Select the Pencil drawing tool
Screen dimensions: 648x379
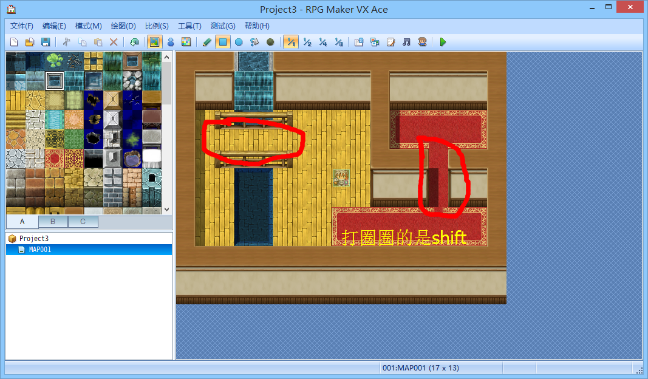(x=207, y=42)
